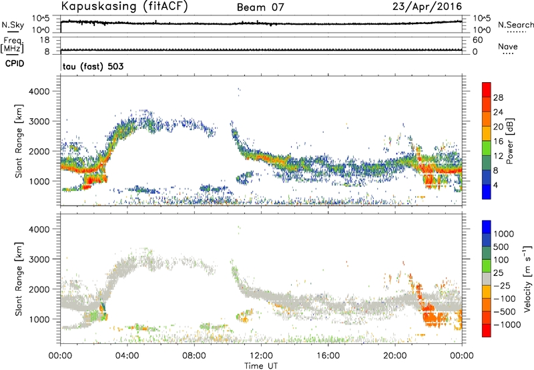Click the 08:00 time tick label

click(x=194, y=356)
